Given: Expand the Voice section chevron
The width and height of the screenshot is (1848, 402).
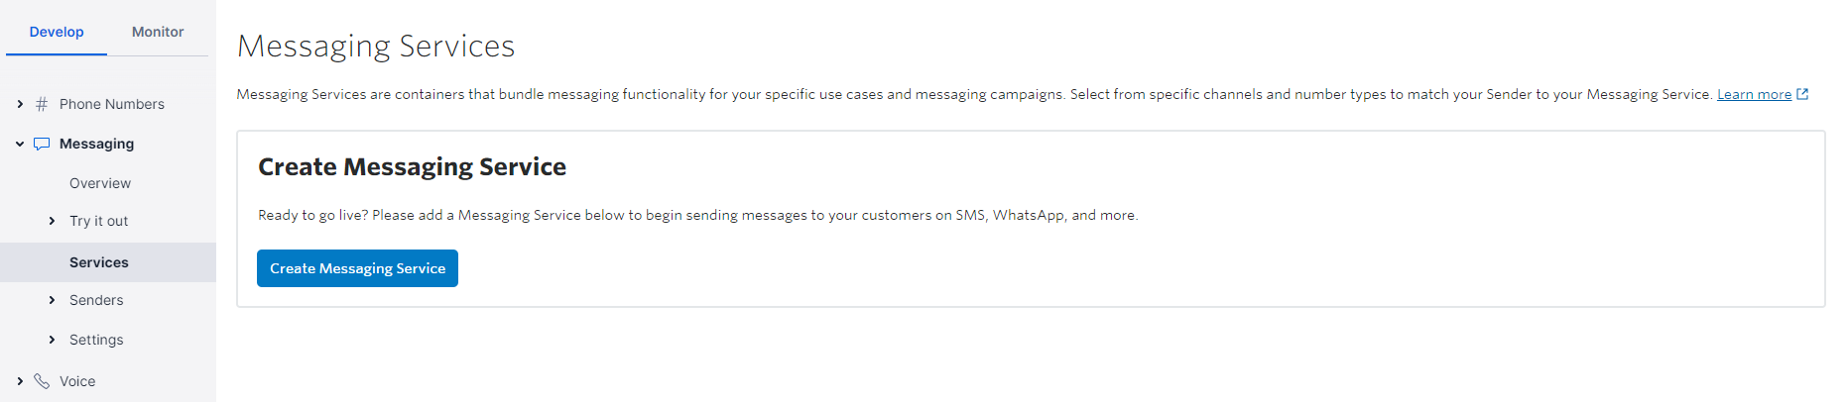Looking at the screenshot, I should 20,381.
